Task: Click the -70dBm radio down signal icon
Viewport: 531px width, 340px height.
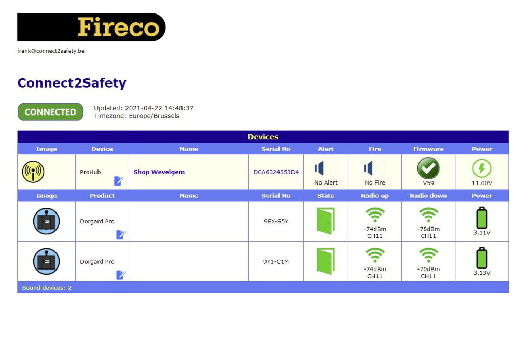Action: pyautogui.click(x=428, y=255)
